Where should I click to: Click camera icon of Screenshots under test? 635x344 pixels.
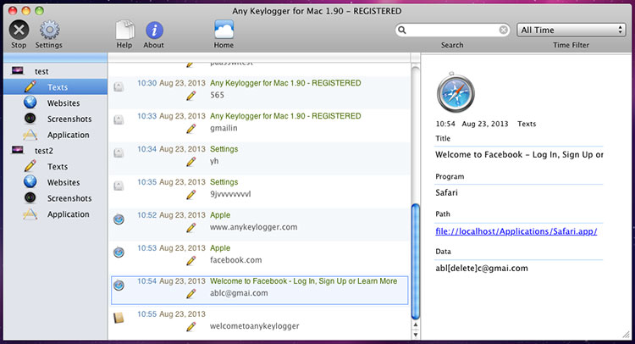(30, 119)
